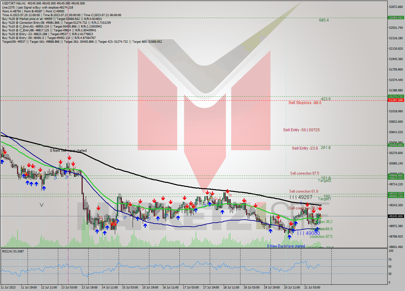Click the '21 Jul 03:00' time axis label
Image resolution: width=405 pixels, height=291 pixels.
(312, 288)
